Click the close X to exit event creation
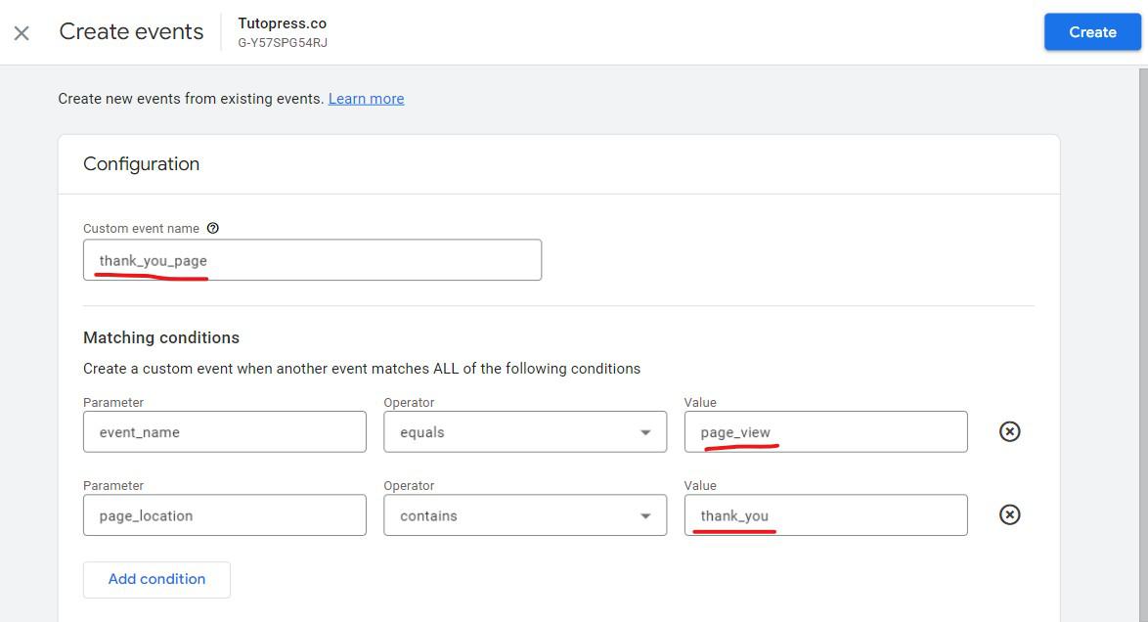This screenshot has width=1148, height=622. (21, 32)
